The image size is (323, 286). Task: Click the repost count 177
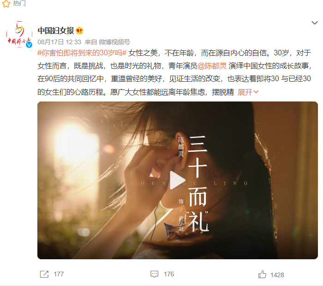59,274
